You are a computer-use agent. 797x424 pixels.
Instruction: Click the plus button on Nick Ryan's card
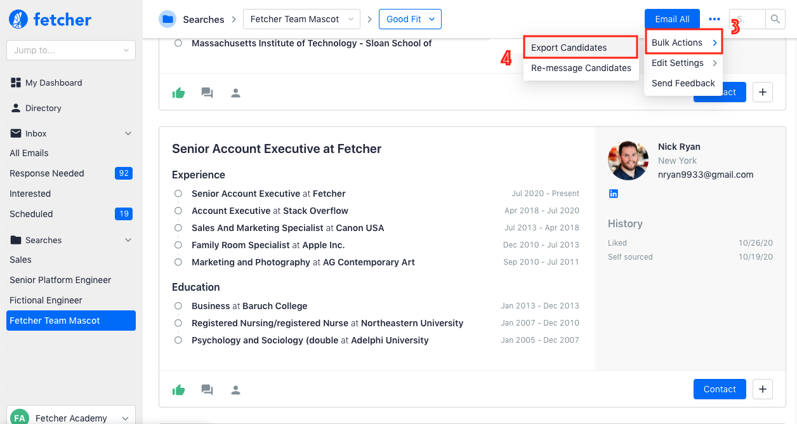click(763, 389)
